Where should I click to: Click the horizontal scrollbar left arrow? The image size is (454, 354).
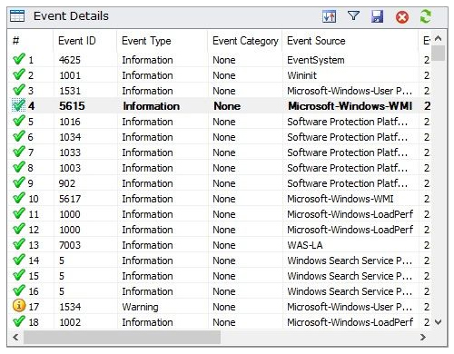coord(15,337)
